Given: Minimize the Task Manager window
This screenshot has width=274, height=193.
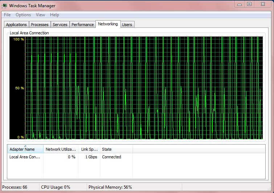Looking at the screenshot, I should pyautogui.click(x=240, y=4).
